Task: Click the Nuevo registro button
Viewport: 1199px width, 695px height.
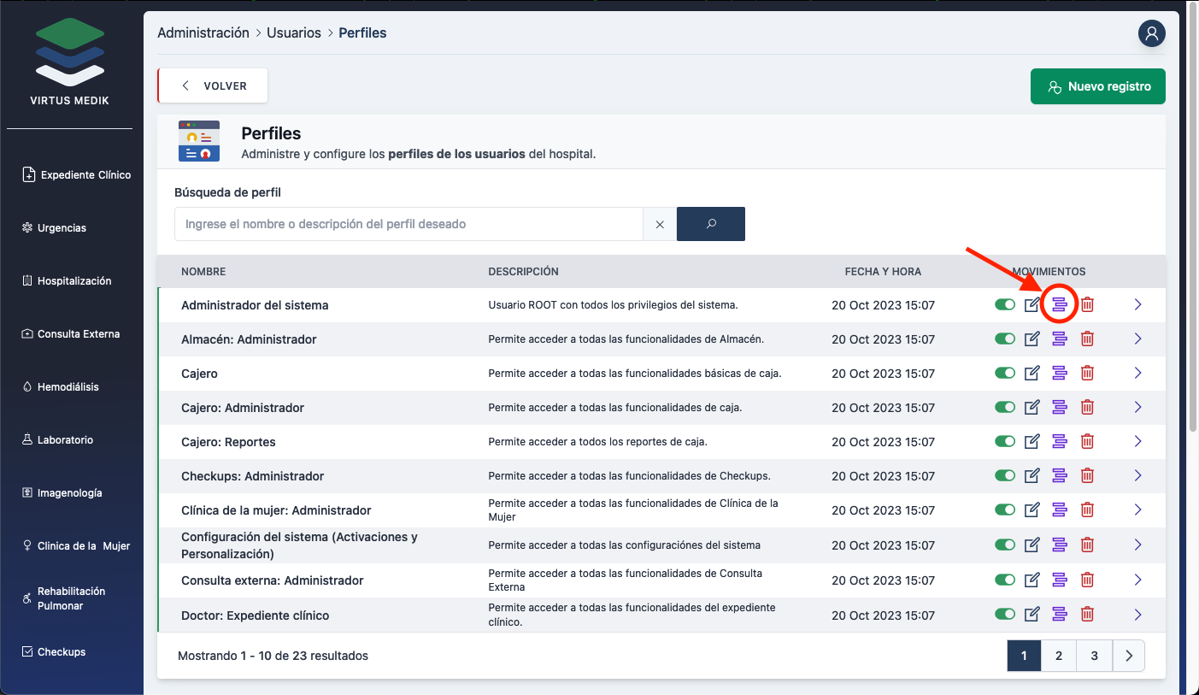Action: click(1097, 86)
